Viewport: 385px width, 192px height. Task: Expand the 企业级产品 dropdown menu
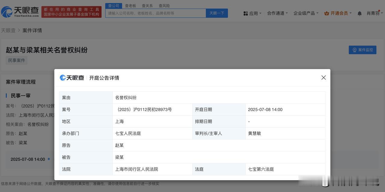(306, 13)
